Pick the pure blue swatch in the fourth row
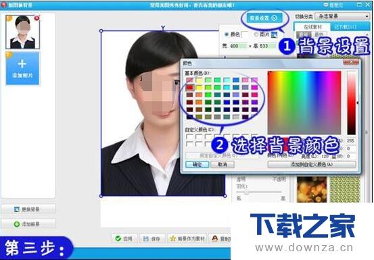The height and width of the screenshot is (260, 374). click(x=227, y=102)
